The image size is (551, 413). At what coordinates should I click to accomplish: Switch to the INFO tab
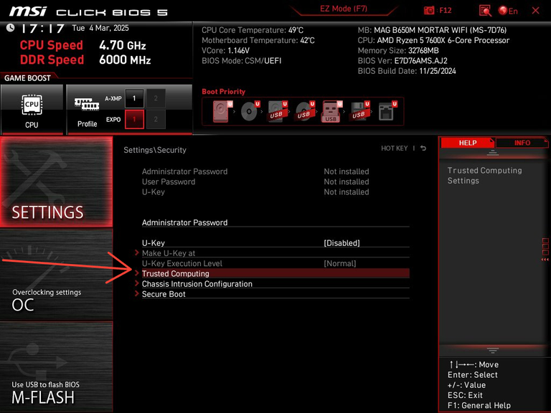tap(522, 143)
